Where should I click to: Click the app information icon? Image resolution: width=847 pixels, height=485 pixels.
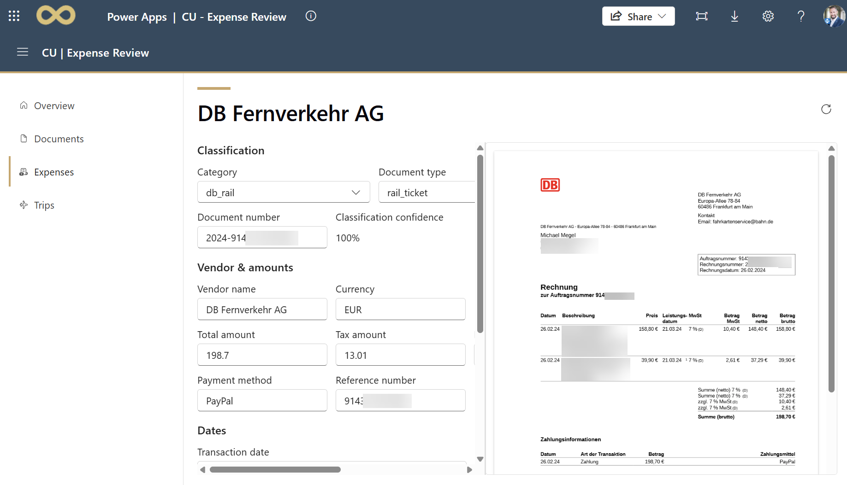[311, 16]
